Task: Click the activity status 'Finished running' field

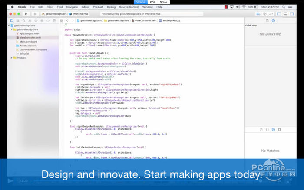Action: [152, 14]
